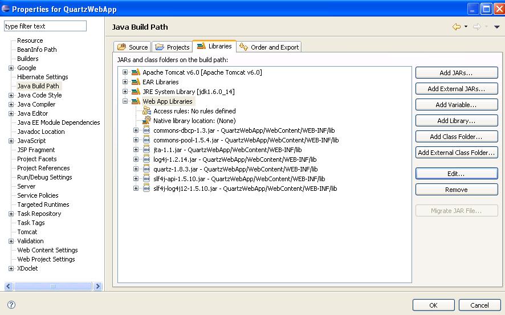Select Service Policies in the tree
Viewport: 505px width, 315px height.
coord(38,195)
